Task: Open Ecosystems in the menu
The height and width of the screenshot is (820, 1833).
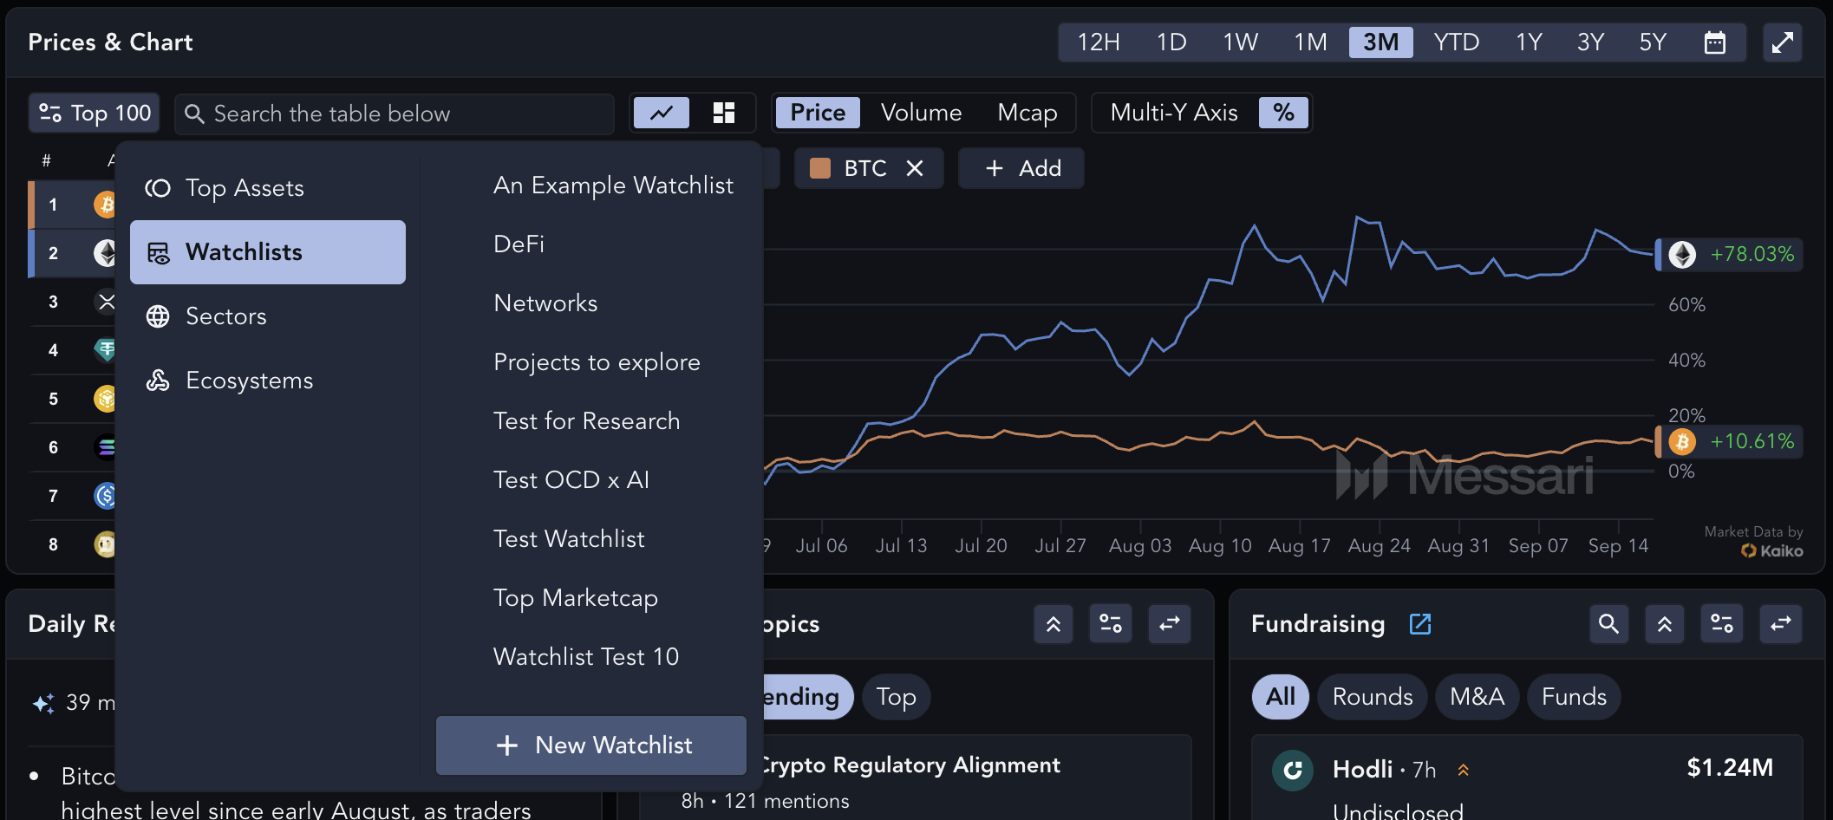Action: tap(268, 381)
